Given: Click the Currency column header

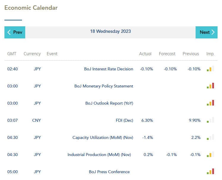Looking at the screenshot, I should click(x=32, y=54).
